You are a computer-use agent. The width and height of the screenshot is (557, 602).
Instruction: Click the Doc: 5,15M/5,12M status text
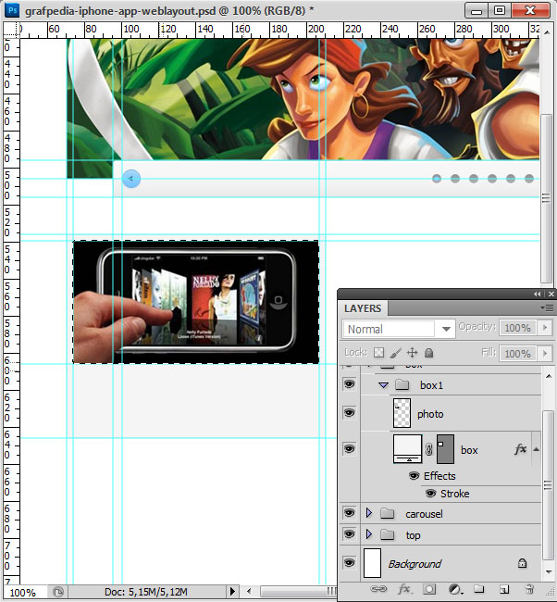click(x=146, y=592)
